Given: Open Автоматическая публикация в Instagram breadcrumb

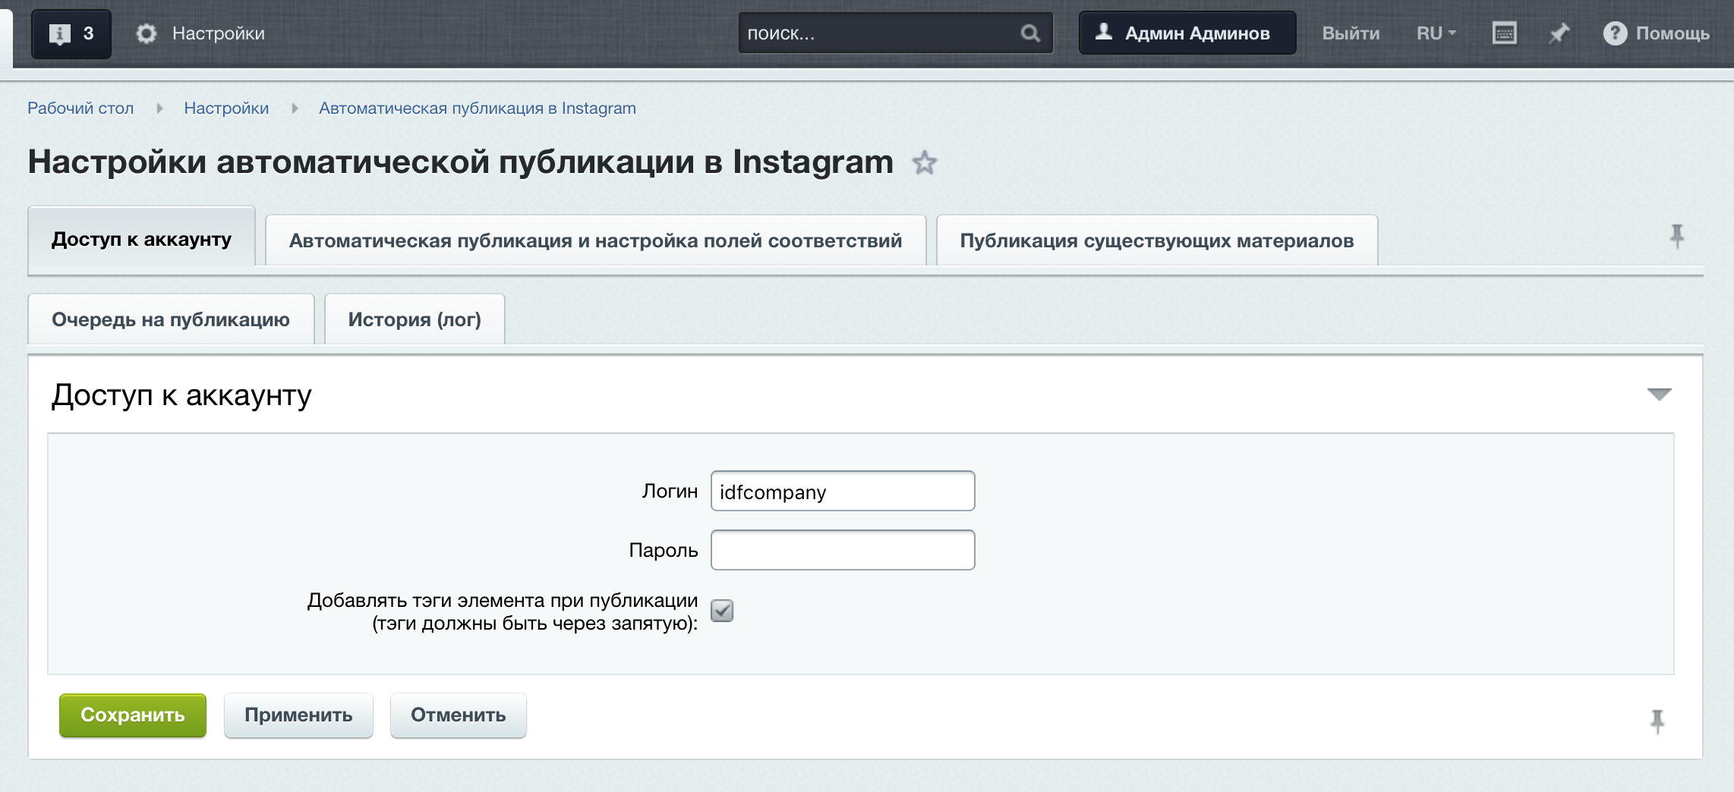Looking at the screenshot, I should 478,108.
